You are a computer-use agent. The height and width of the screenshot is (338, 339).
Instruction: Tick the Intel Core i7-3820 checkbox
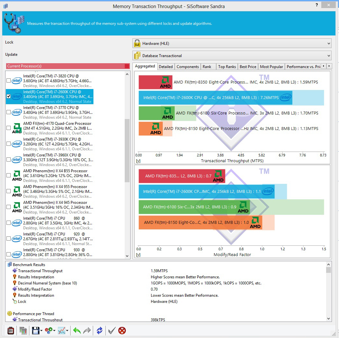8,81
